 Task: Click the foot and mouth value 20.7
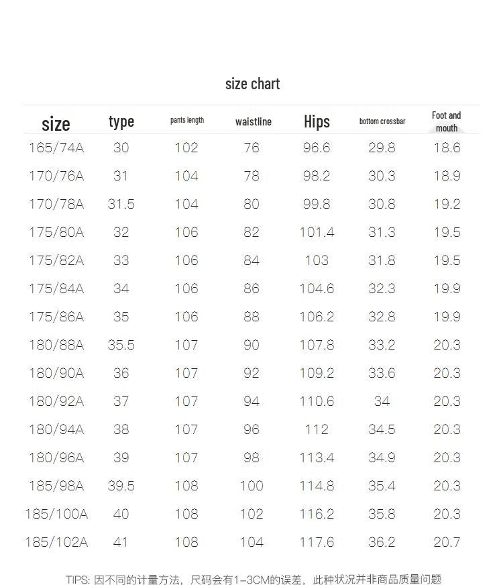coord(447,542)
